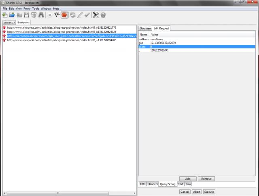The image size is (259, 196).
Task: Switch to the Query String bottom tab
Action: pyautogui.click(x=168, y=184)
